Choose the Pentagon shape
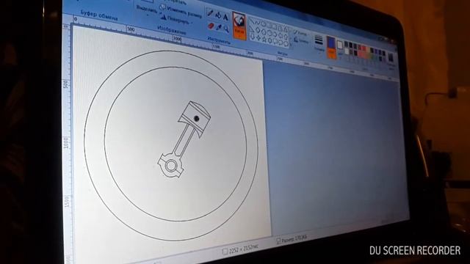 (264, 32)
